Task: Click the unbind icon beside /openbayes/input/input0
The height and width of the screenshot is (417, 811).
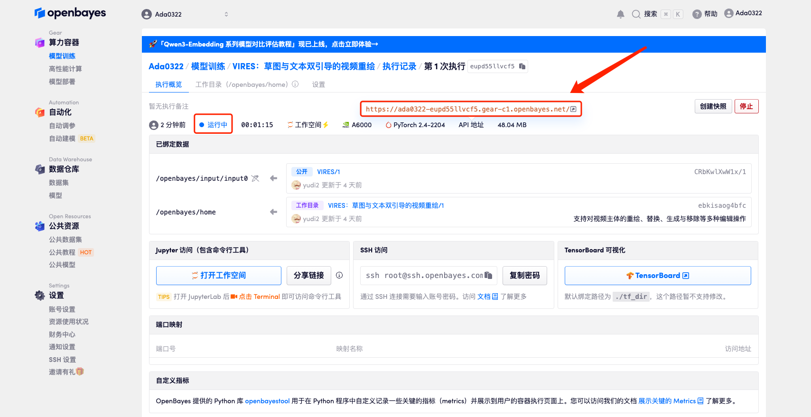Action: [x=255, y=178]
